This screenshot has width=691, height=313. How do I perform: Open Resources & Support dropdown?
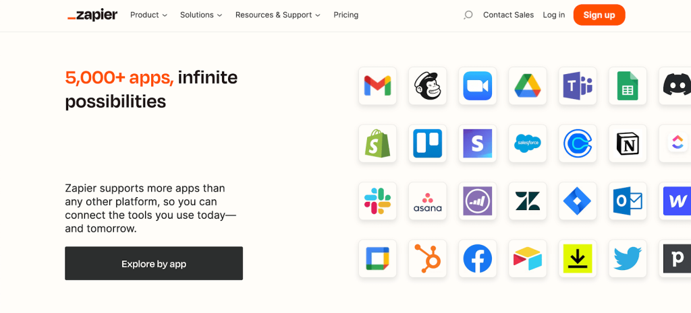point(277,15)
